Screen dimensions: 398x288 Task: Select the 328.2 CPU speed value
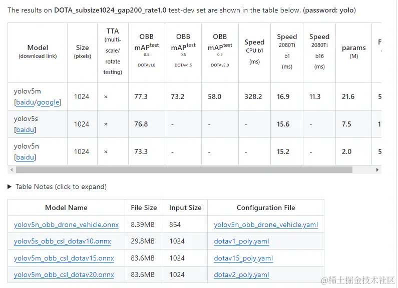pos(253,96)
